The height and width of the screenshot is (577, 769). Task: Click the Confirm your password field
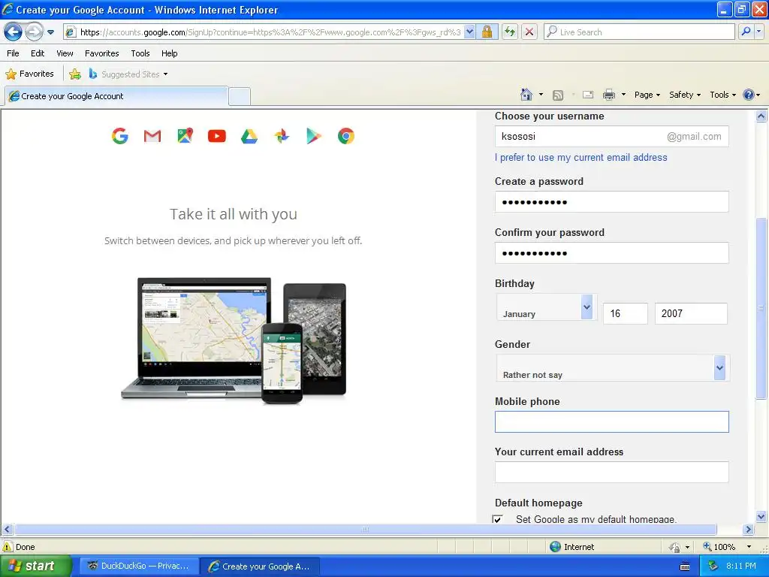(x=611, y=252)
